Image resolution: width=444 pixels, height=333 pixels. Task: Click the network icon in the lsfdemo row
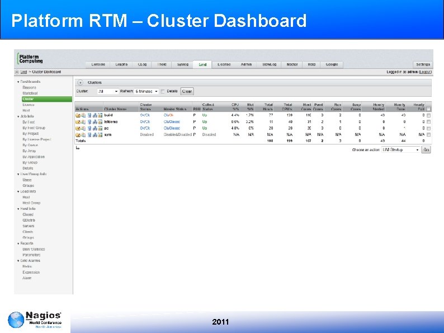click(95, 122)
